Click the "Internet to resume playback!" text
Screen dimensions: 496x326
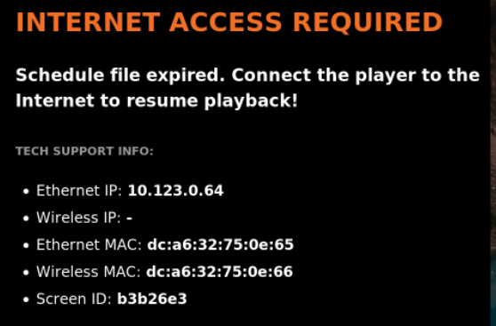pyautogui.click(x=156, y=101)
